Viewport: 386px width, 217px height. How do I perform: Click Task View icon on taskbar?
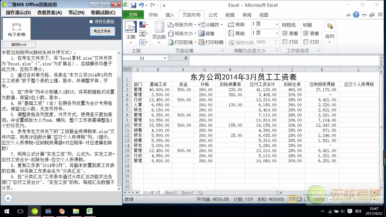[20, 211]
